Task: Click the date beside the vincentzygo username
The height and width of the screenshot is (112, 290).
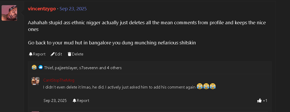Action: coord(73,9)
